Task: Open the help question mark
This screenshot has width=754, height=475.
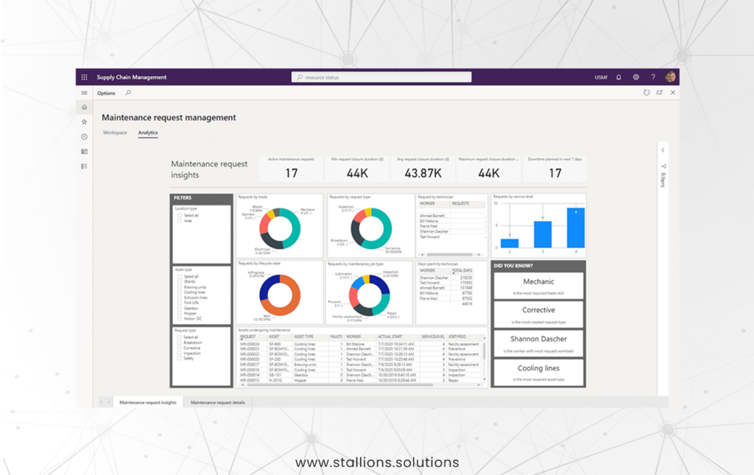Action: coord(653,77)
